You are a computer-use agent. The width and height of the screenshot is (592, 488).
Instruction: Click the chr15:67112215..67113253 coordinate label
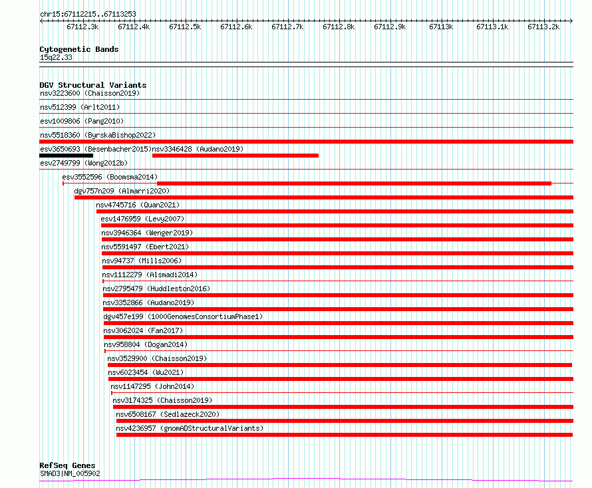pos(88,14)
